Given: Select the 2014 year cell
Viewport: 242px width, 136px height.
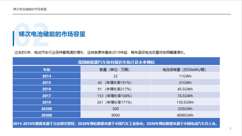Looking at the screenshot, I should click(47, 76).
